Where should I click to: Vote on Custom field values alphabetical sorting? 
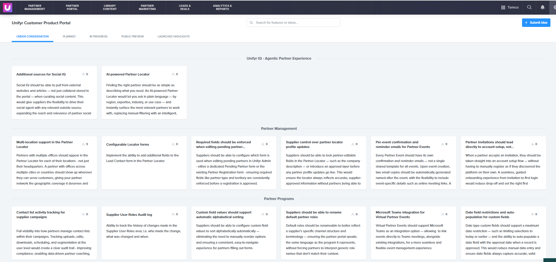(265, 214)
